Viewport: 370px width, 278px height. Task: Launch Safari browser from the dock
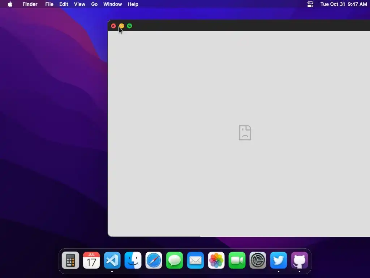154,260
